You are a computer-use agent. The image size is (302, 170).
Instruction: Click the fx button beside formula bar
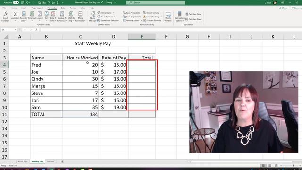click(36, 30)
